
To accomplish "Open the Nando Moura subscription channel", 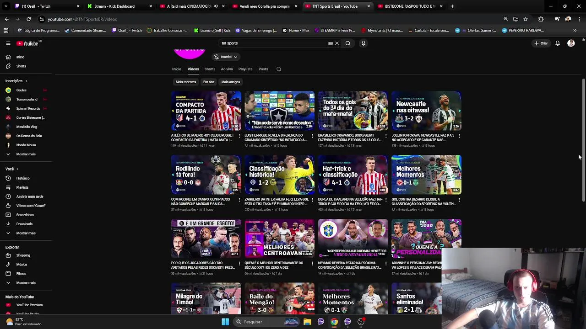I will tap(26, 145).
